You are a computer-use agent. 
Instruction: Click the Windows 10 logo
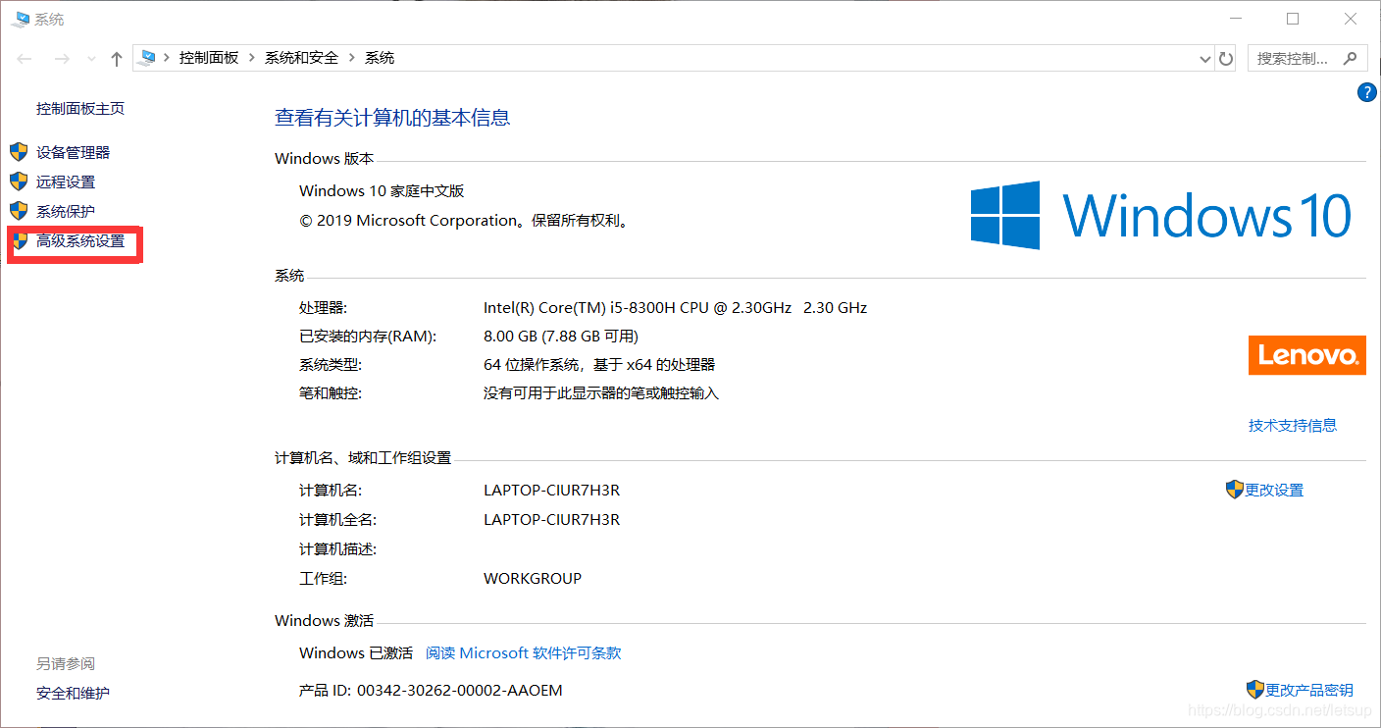(1161, 215)
